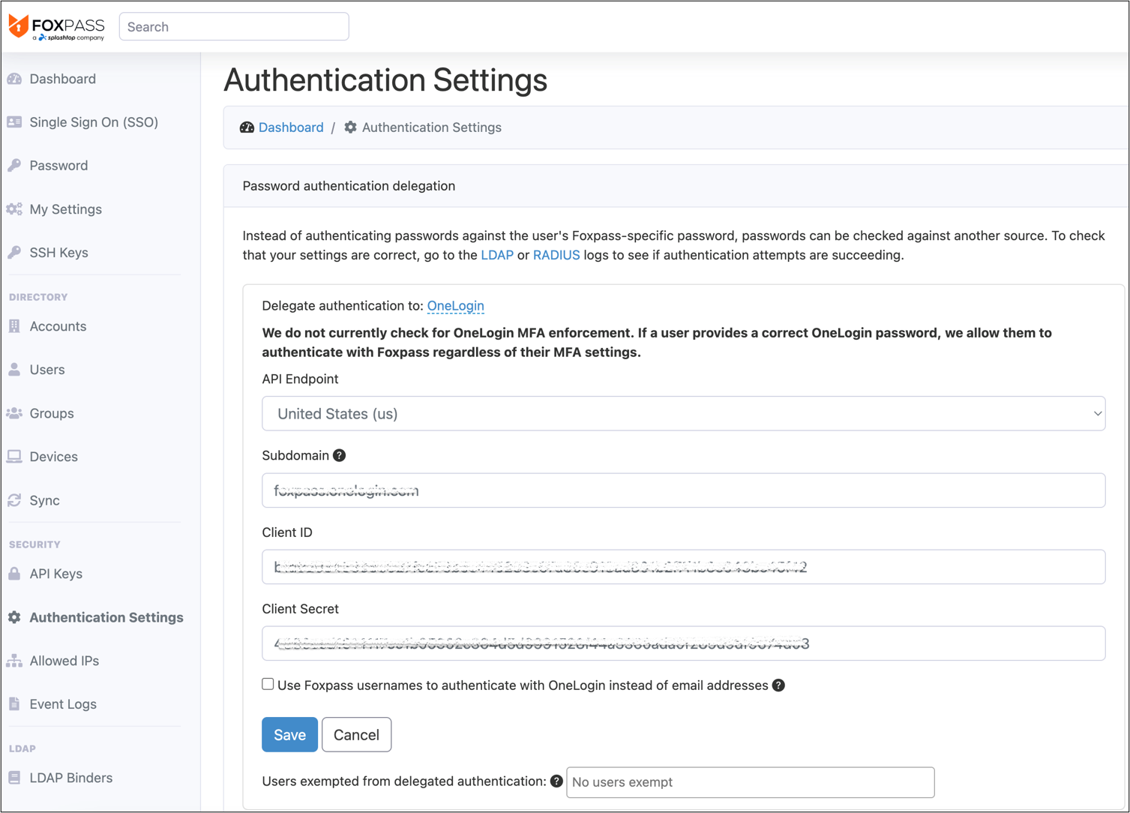Click the Subdomain input field
The image size is (1130, 813).
(x=683, y=490)
